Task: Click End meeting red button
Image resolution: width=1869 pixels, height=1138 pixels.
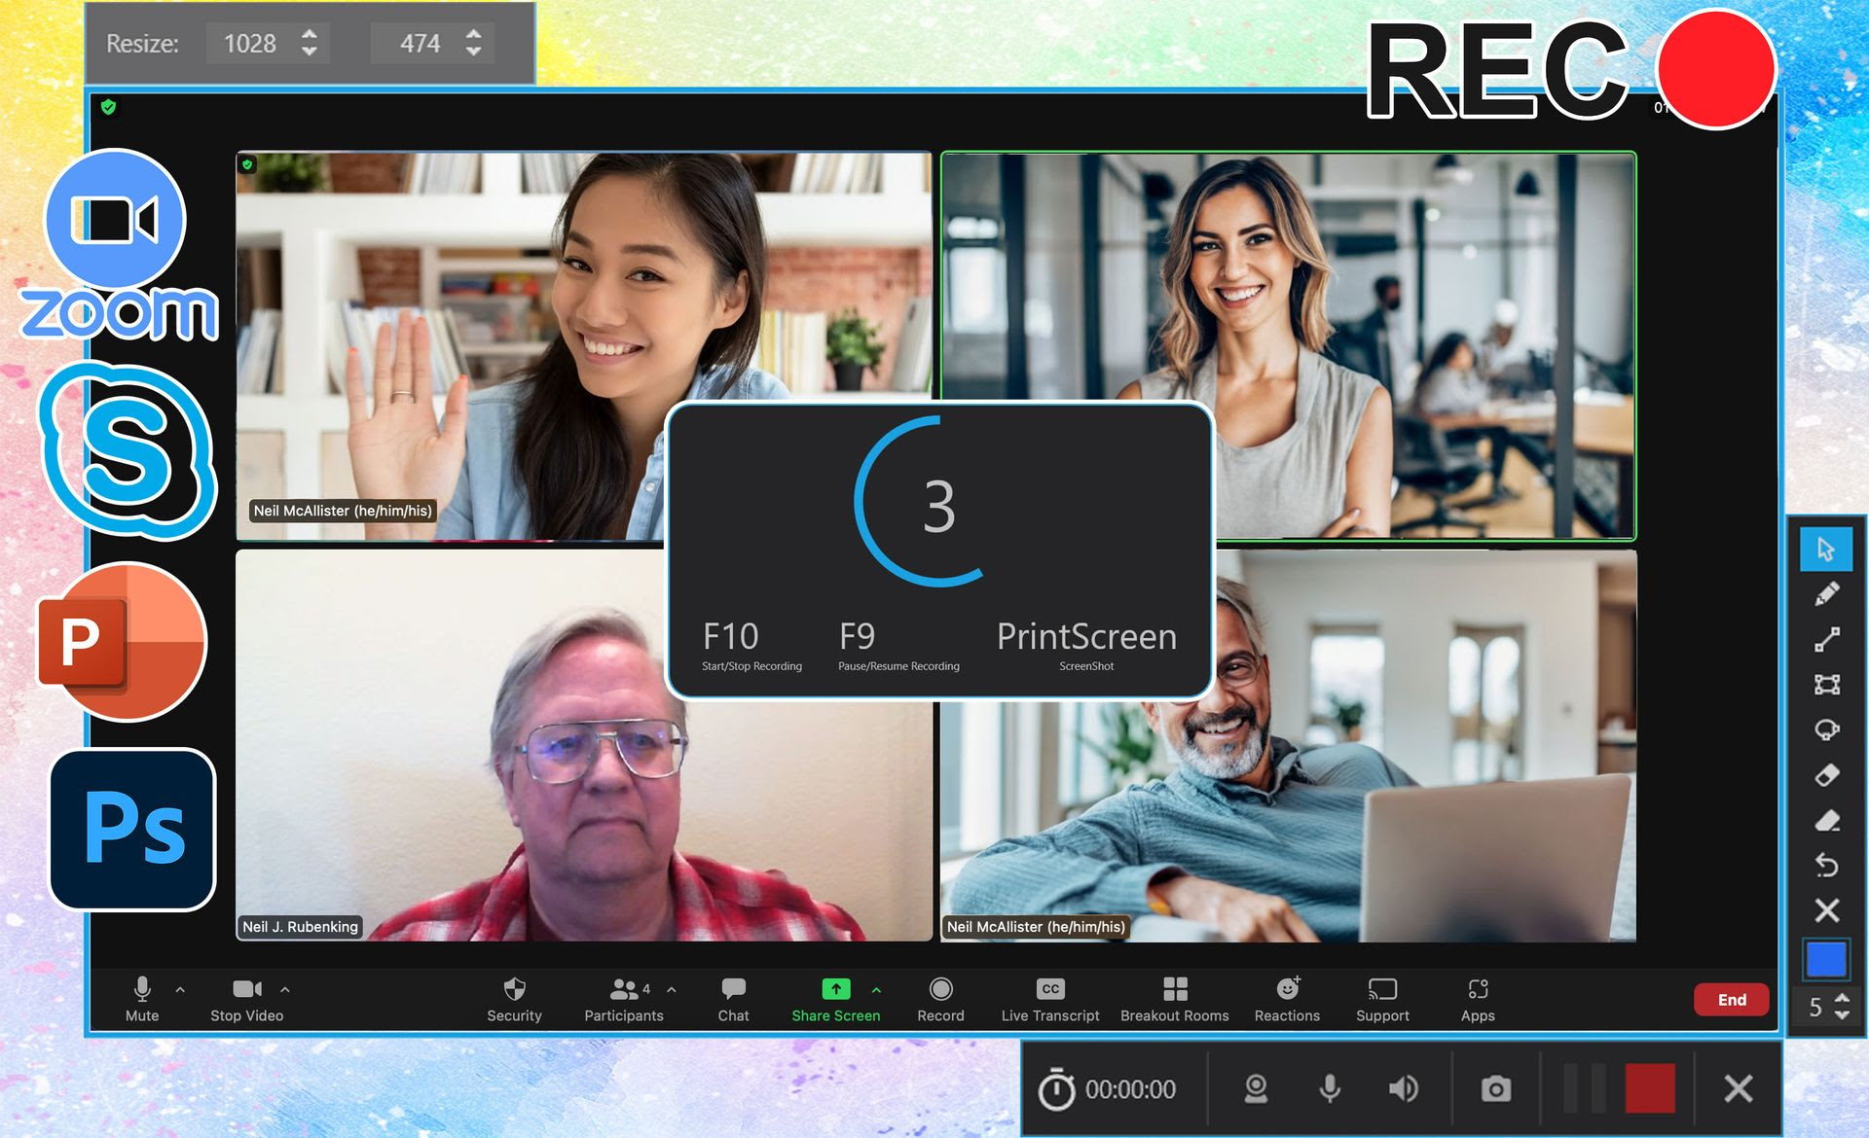Action: [x=1724, y=999]
